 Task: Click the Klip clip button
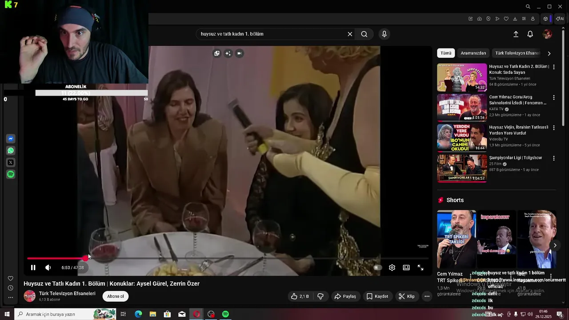pos(406,296)
